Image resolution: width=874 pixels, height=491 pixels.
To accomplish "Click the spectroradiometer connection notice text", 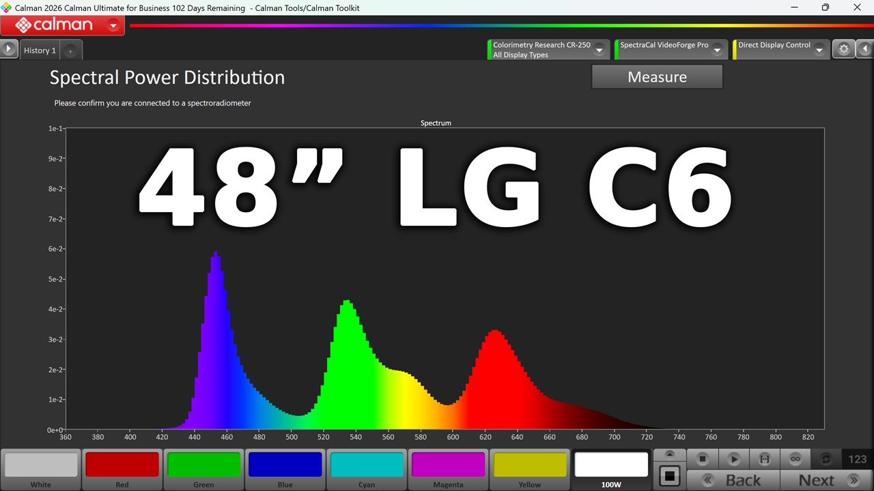I will click(x=153, y=103).
